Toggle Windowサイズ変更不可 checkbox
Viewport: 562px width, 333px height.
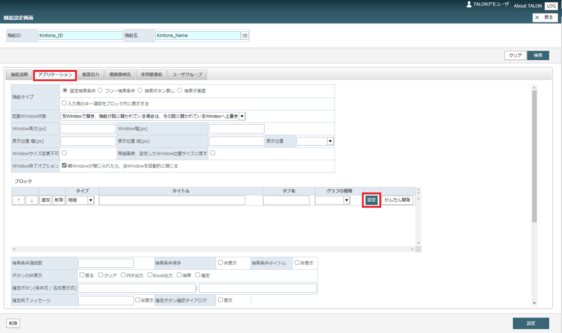65,153
